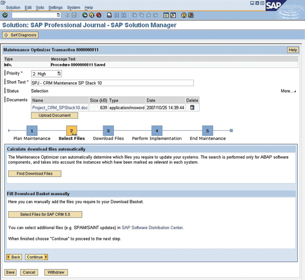305x280 pixels.
Task: Open the window system menu icon
Action: (3, 3)
